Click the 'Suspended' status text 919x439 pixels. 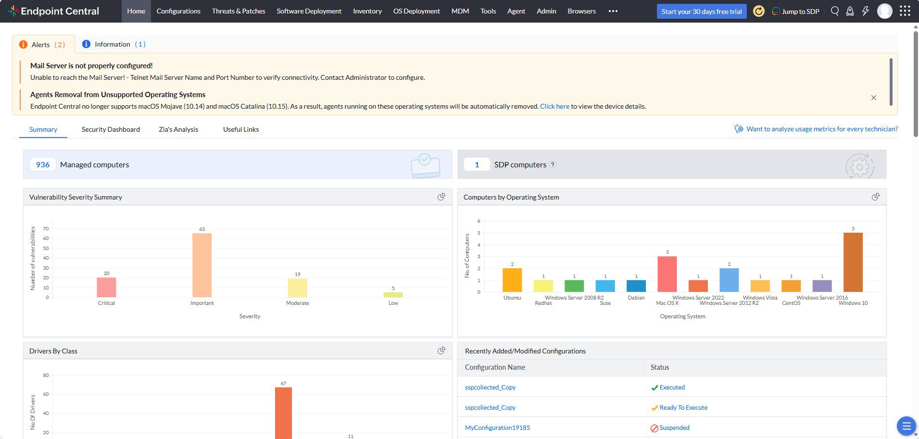tap(674, 427)
